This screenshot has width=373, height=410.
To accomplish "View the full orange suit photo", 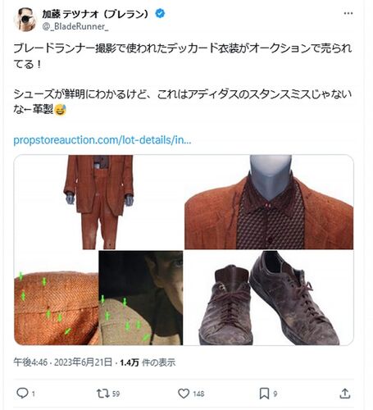I will (98, 202).
